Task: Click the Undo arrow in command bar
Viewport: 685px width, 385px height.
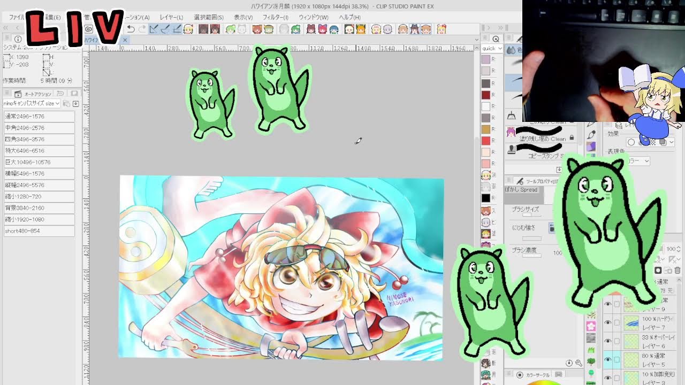Action: click(131, 29)
